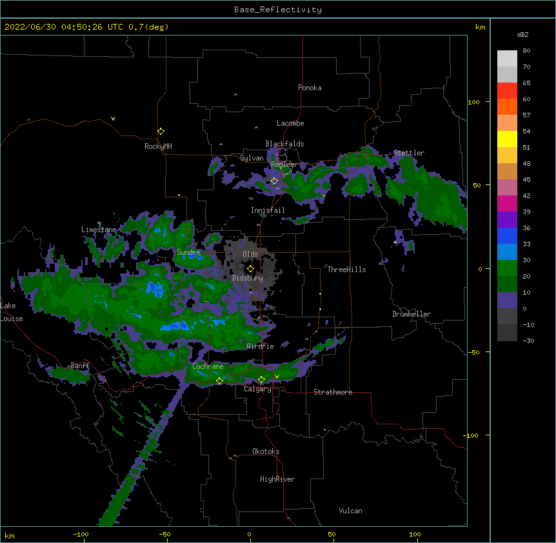Select the yellow diamond marker above Calgary label
This screenshot has width=556, height=543.
click(261, 380)
